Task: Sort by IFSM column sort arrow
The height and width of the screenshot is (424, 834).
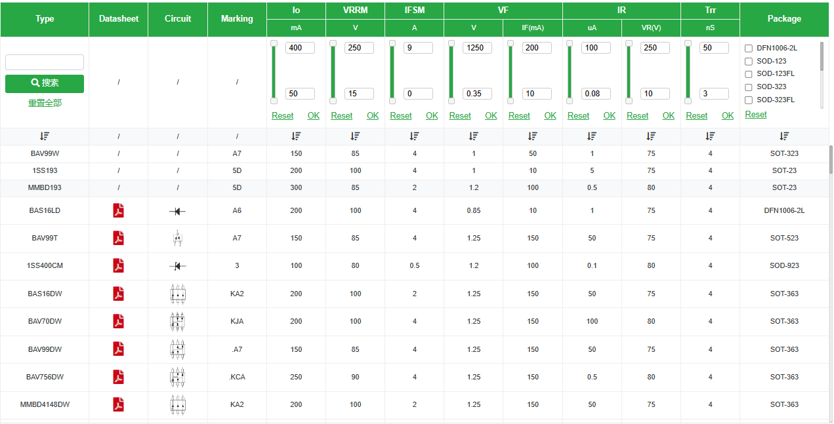Action: pyautogui.click(x=414, y=136)
